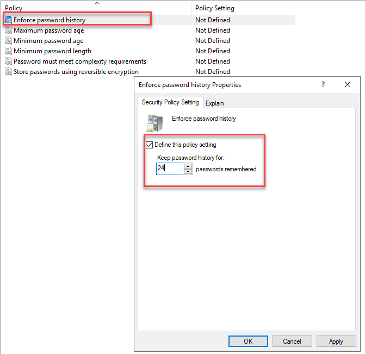Uncheck Define this policy setting checkbox
The width and height of the screenshot is (365, 354).
(150, 145)
